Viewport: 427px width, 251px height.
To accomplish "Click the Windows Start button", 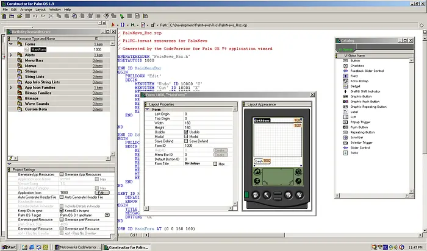I will (9, 247).
